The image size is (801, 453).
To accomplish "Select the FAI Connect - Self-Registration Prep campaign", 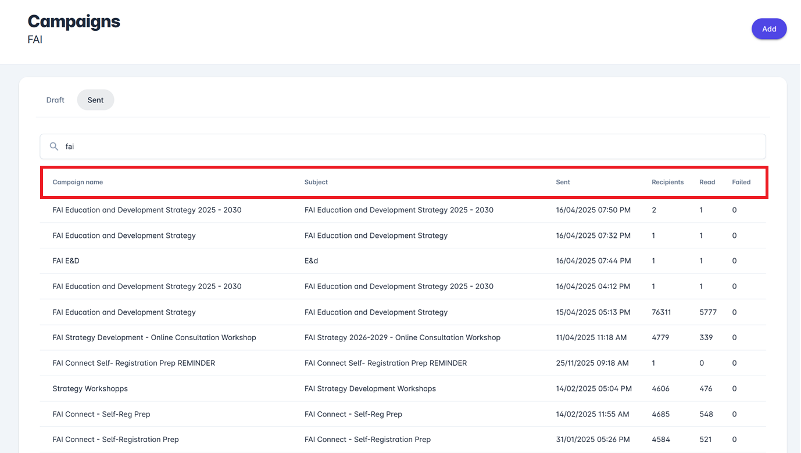I will pos(116,440).
